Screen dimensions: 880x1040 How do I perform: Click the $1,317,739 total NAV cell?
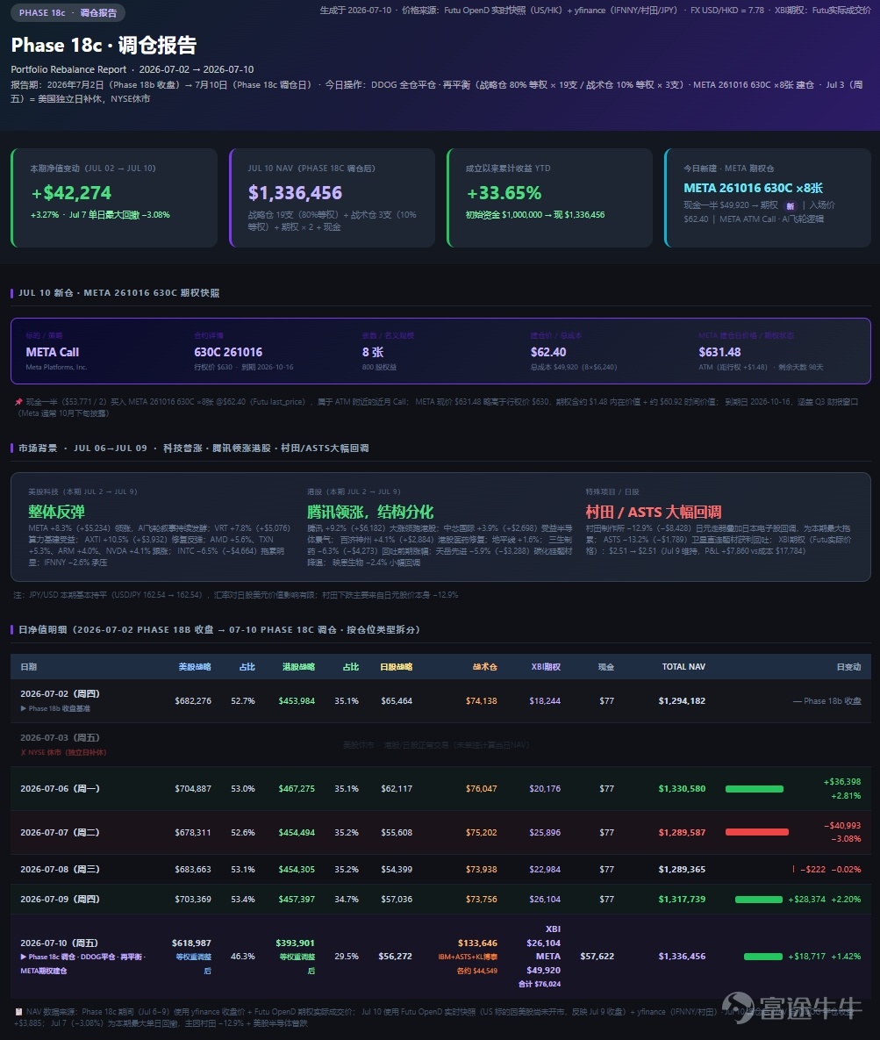(682, 900)
